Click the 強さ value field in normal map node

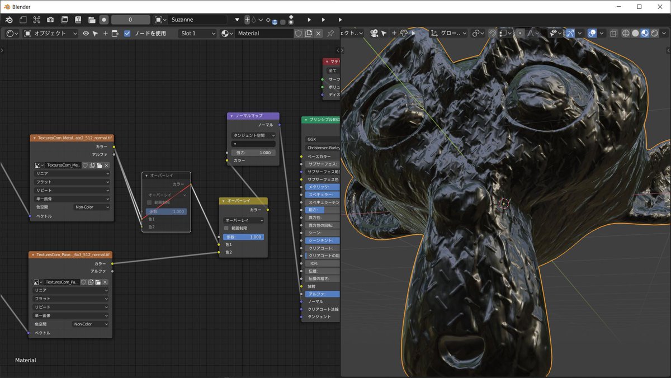tap(253, 153)
